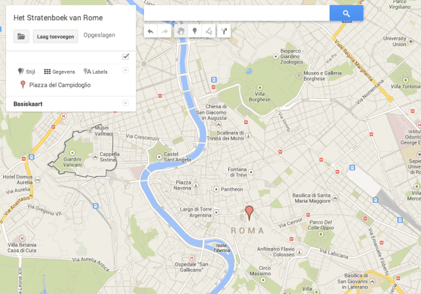Viewport: 421px width, 294px height.
Task: Toggle the layer visibility checkbox
Action: [125, 57]
